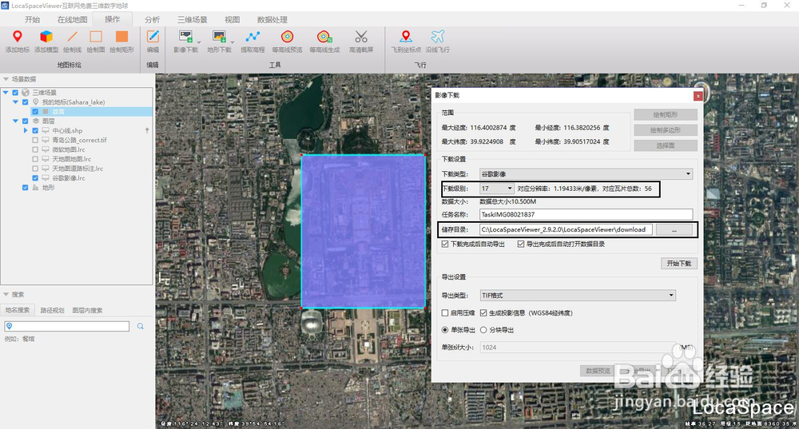Click the 高清截屏 scissors screenshot icon
The image size is (799, 429).
361,38
